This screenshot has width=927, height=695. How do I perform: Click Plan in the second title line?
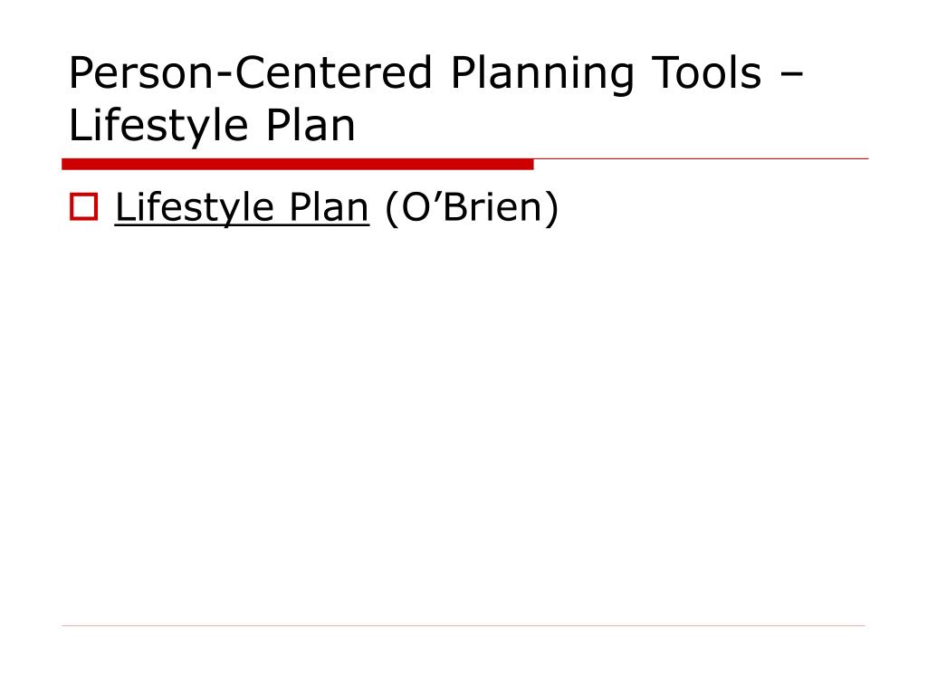pyautogui.click(x=311, y=125)
